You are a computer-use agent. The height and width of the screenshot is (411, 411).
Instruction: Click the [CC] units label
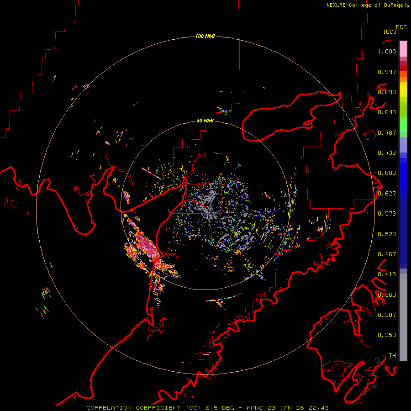[390, 32]
